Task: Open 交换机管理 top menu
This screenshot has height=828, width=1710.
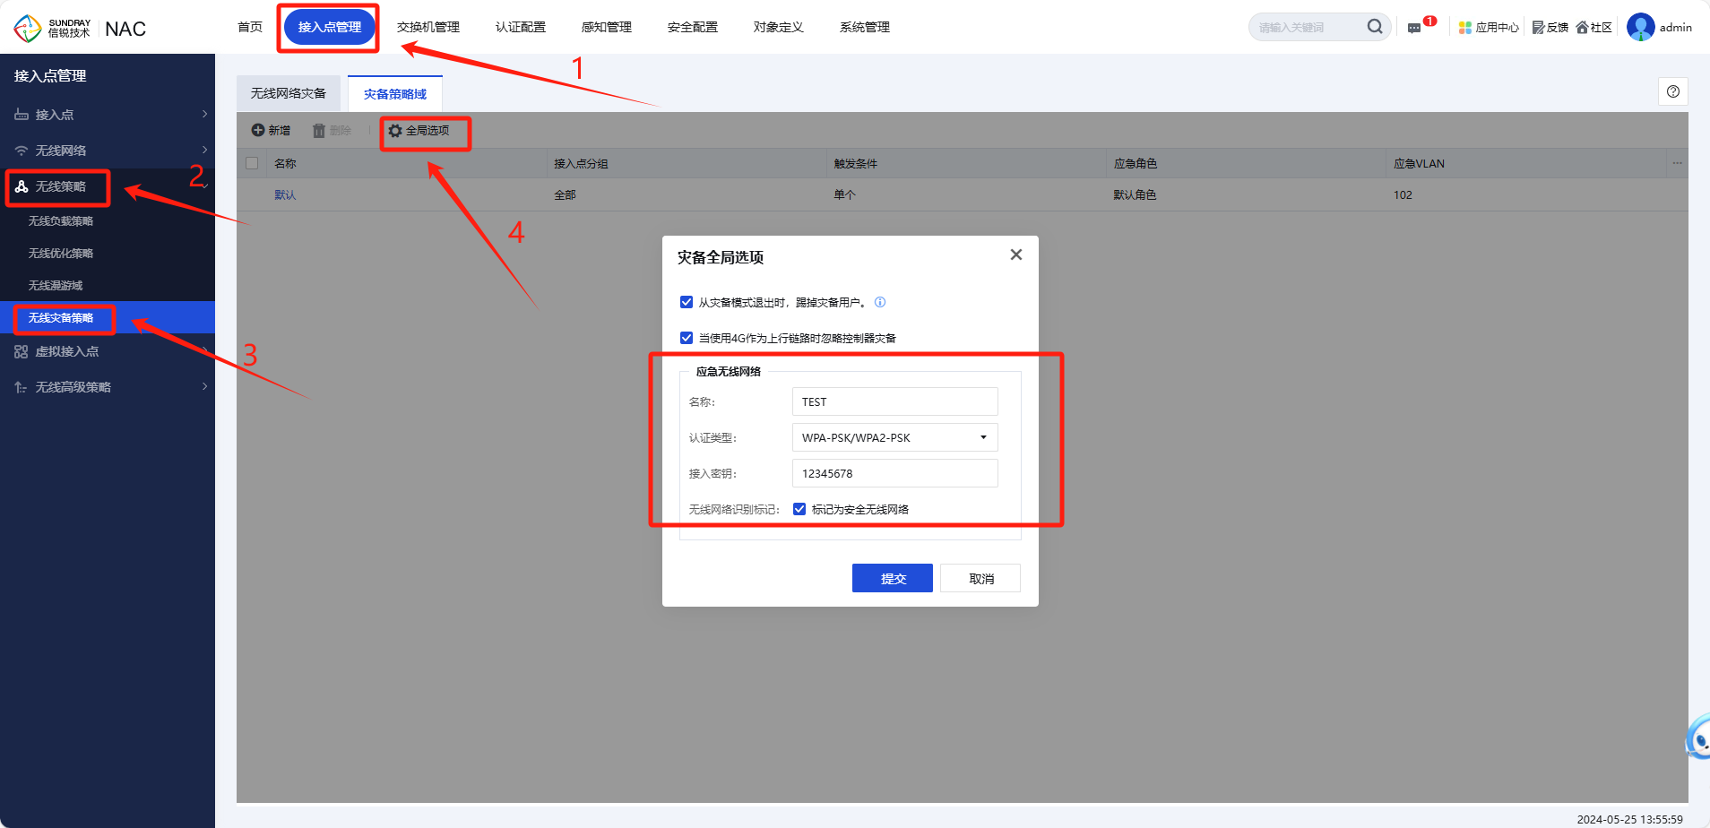Action: (x=428, y=27)
